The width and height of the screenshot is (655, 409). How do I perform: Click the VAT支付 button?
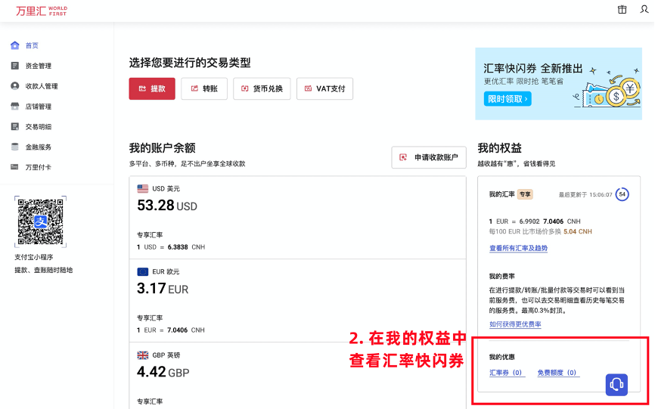pos(325,88)
